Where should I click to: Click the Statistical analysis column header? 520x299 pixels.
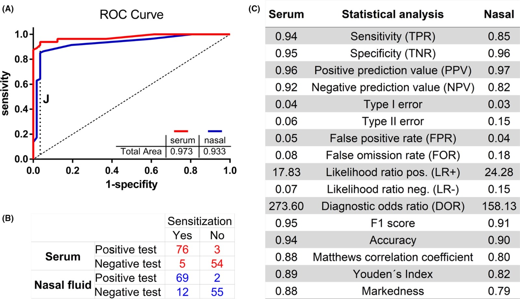pyautogui.click(x=393, y=14)
